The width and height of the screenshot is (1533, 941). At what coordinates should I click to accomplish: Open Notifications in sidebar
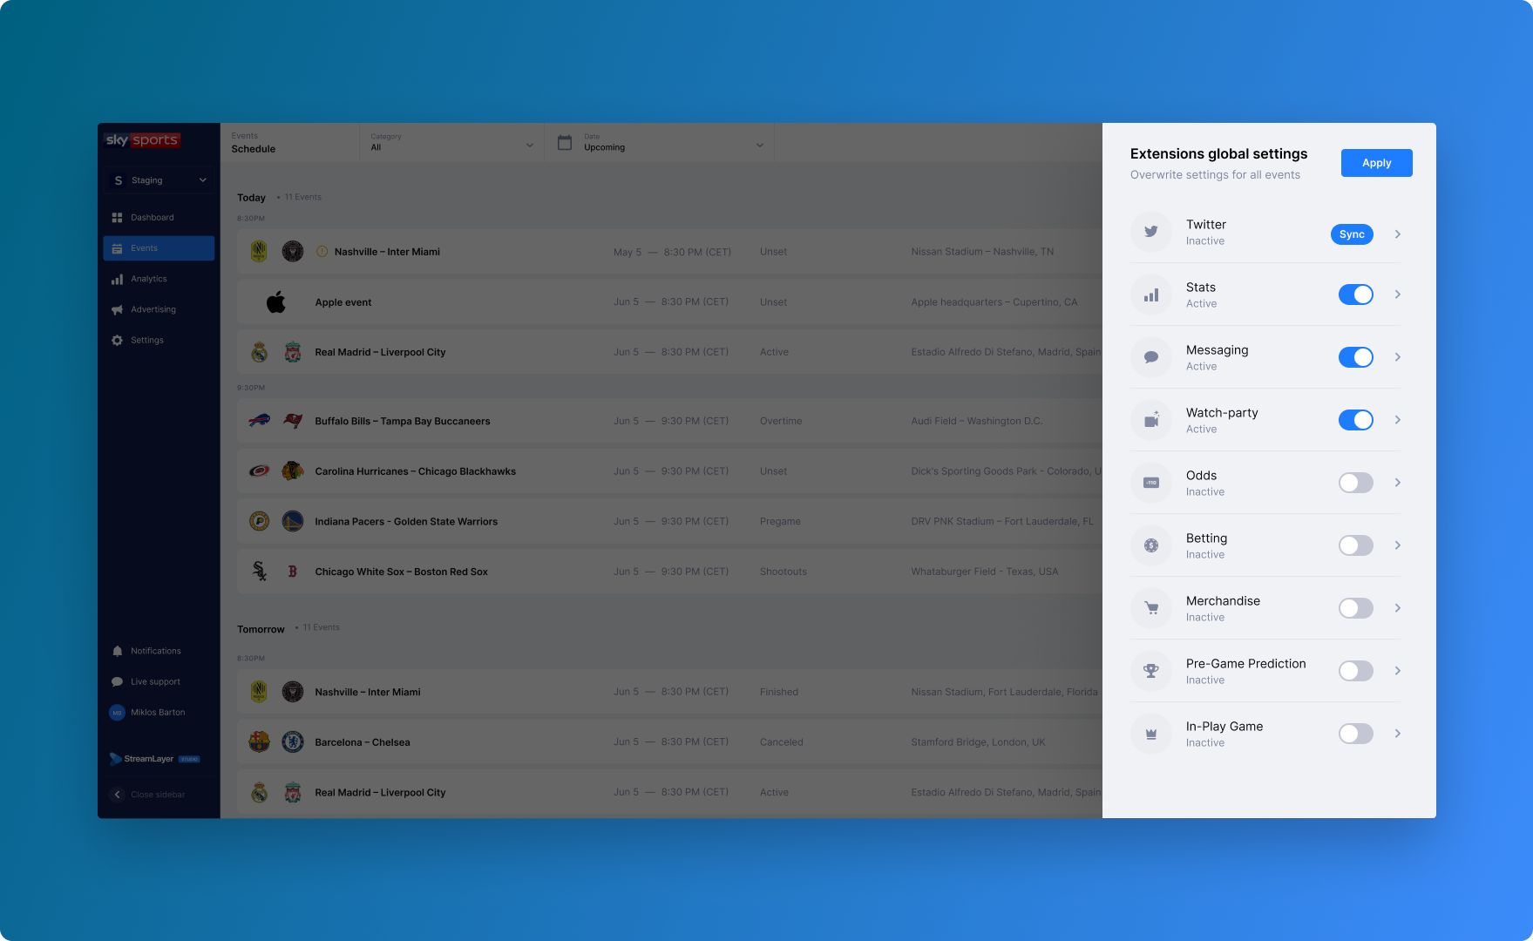click(x=158, y=651)
